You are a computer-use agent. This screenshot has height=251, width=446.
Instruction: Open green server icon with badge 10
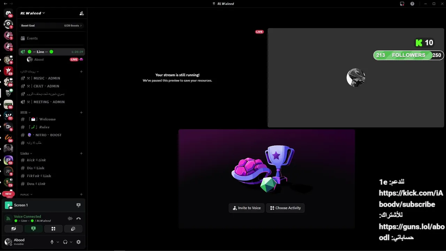click(8, 104)
